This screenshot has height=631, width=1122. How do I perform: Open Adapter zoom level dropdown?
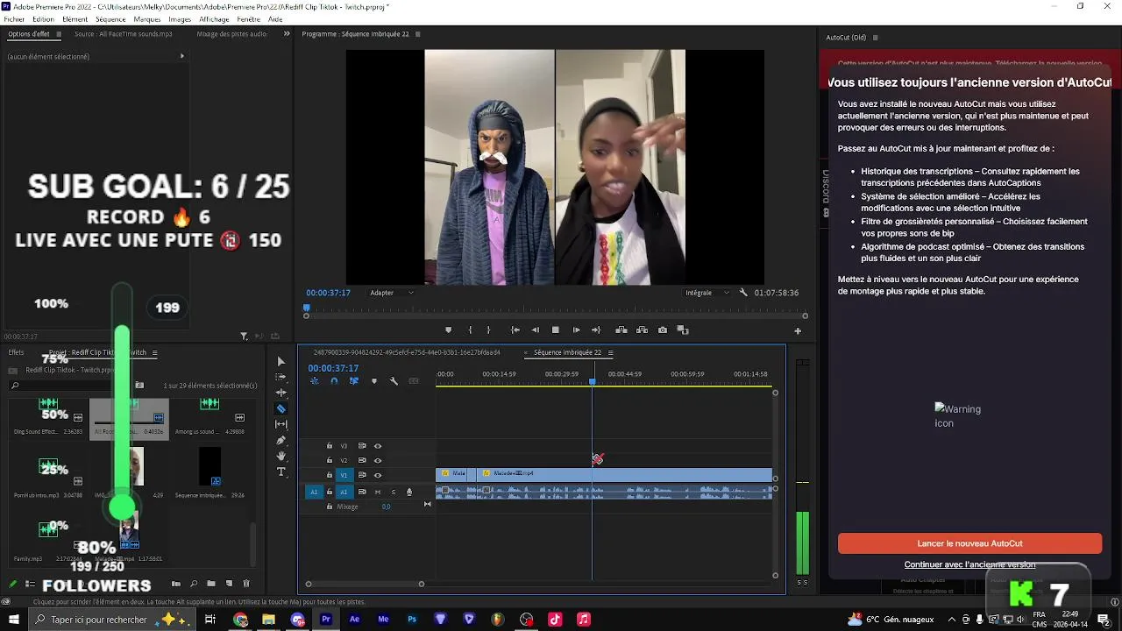[391, 293]
